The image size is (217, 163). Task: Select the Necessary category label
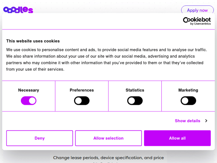(29, 90)
